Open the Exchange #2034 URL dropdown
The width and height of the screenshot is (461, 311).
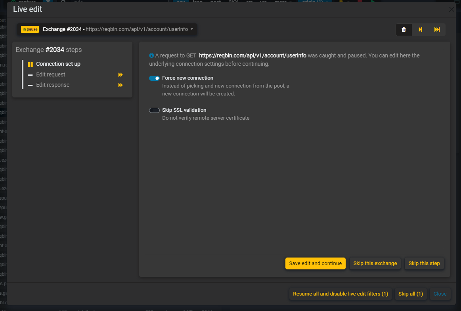click(x=192, y=29)
